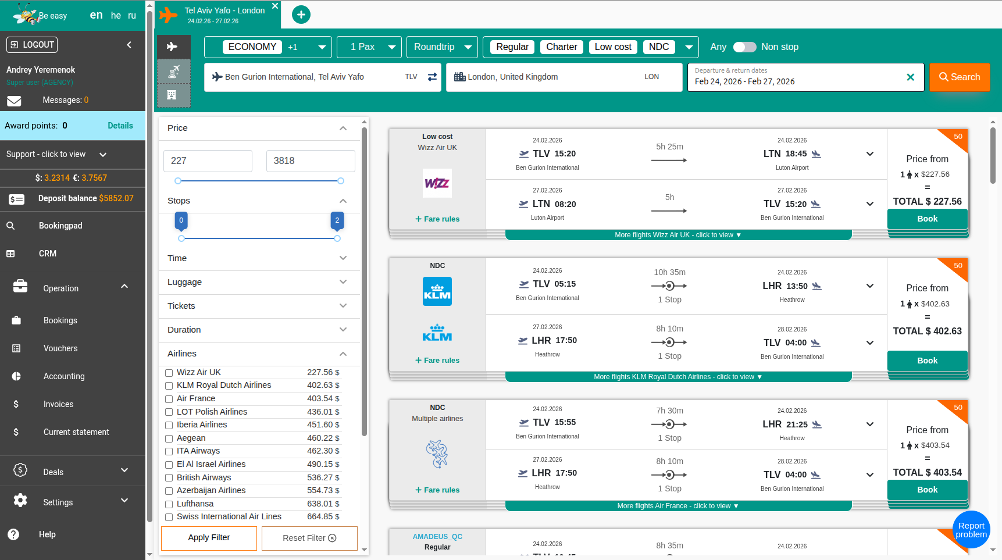Click the minimum price input showing 227
This screenshot has height=560, width=1002.
(x=208, y=160)
